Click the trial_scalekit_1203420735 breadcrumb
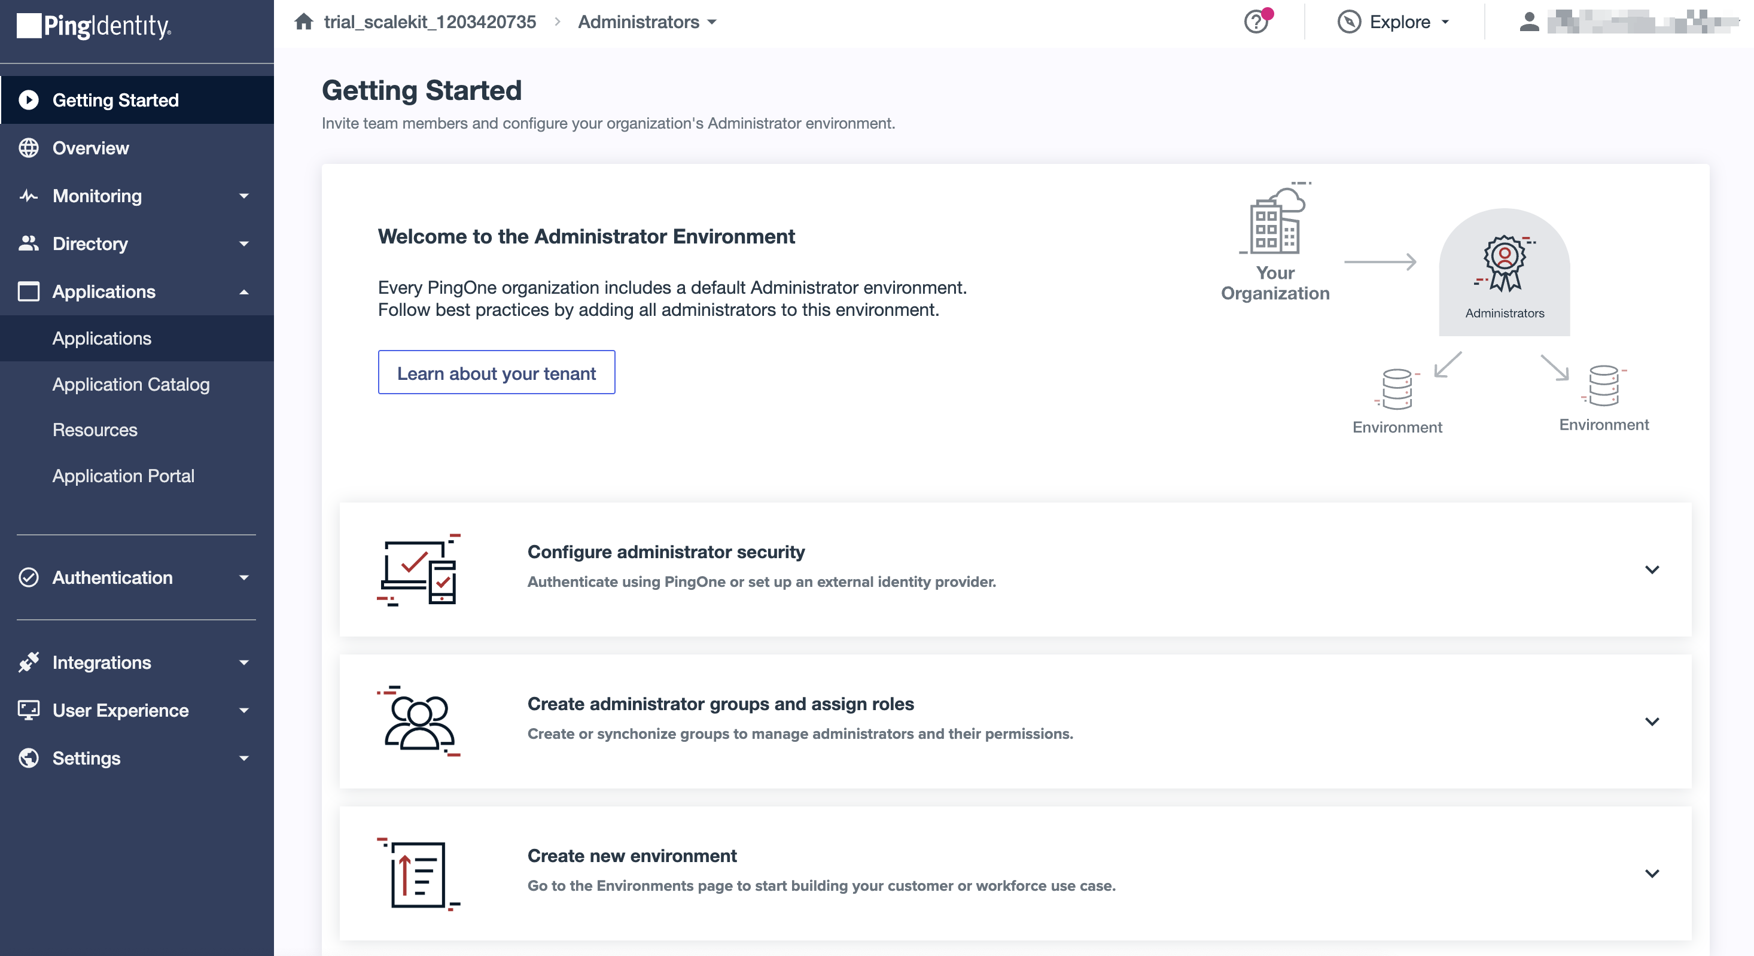Screen dimensions: 1754x956 pos(429,21)
